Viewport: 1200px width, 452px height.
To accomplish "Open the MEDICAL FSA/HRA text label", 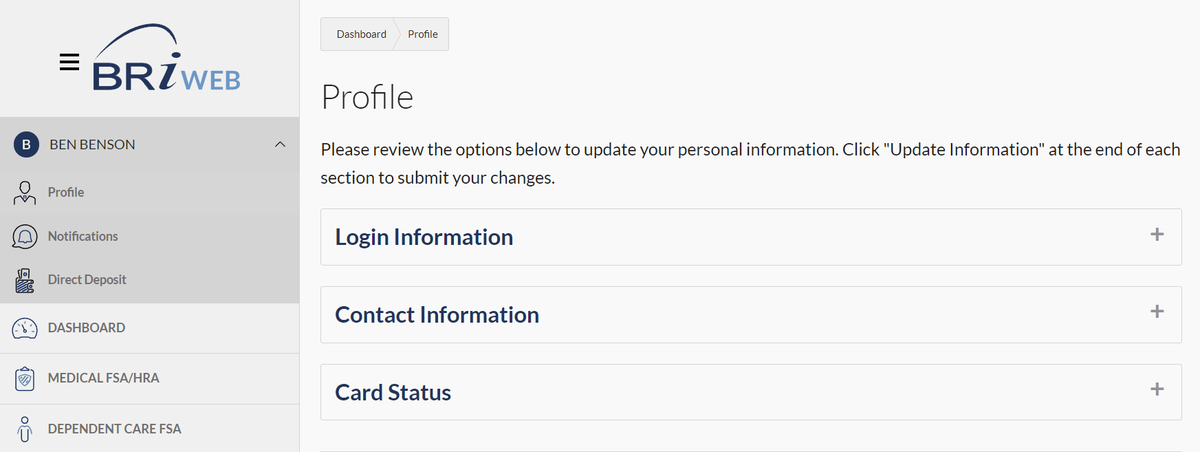I will (104, 378).
